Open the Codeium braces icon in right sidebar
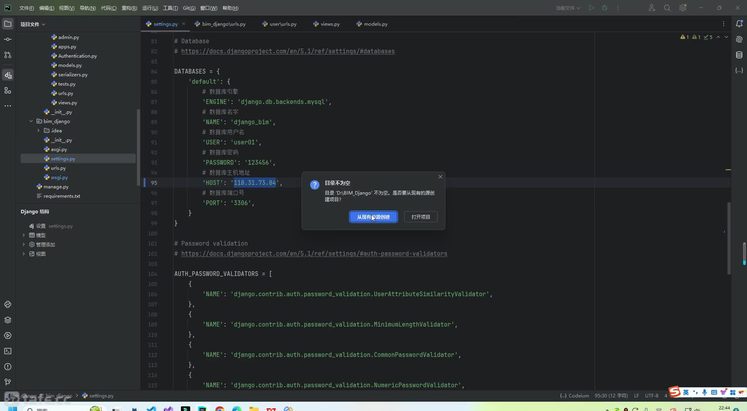 coord(739,70)
